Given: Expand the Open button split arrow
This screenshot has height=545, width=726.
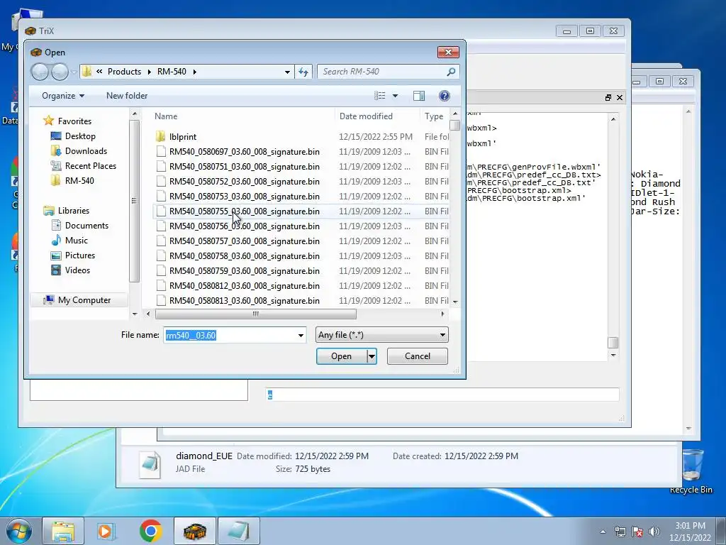Looking at the screenshot, I should [372, 356].
